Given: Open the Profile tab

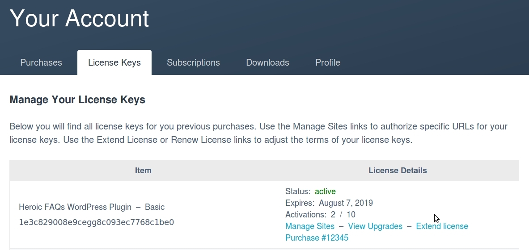Looking at the screenshot, I should pyautogui.click(x=328, y=62).
